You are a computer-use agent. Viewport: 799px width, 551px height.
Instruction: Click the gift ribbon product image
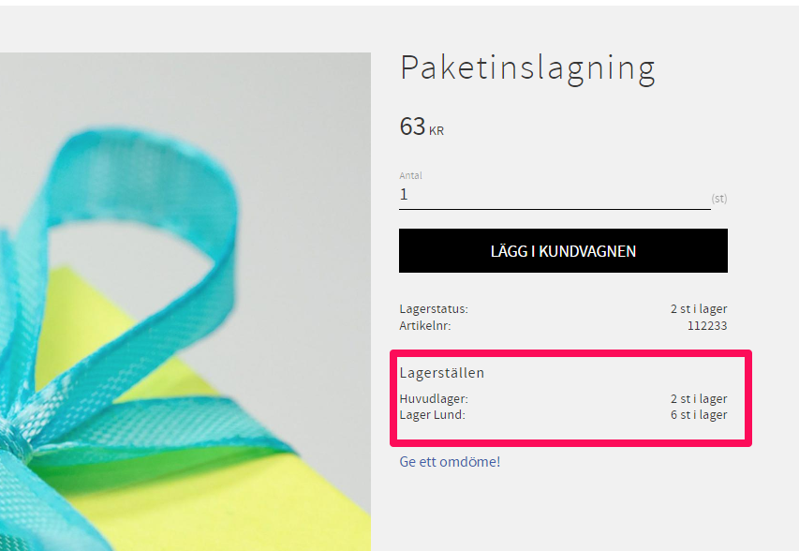[185, 302]
